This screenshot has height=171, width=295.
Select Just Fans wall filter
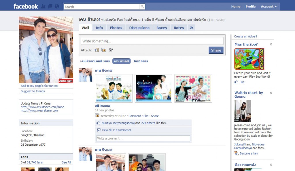[x=141, y=61]
